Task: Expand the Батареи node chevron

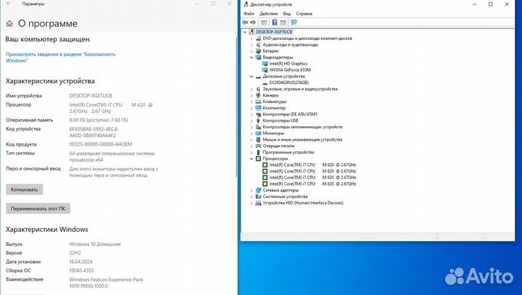Action: [x=252, y=51]
